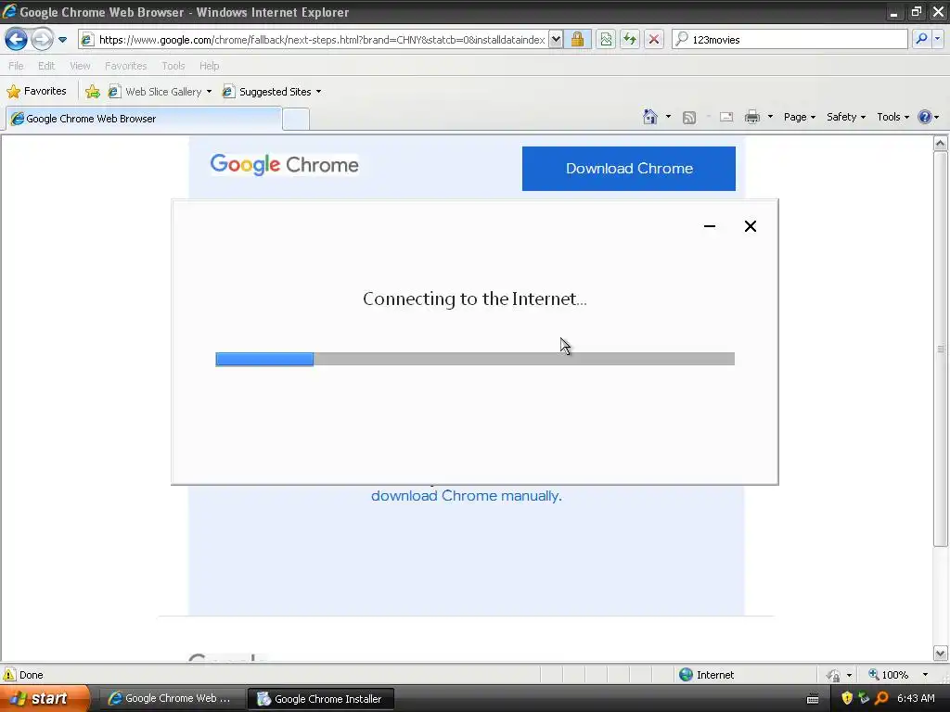Expand the Home button dropdown arrow
The width and height of the screenshot is (950, 712).
(x=668, y=117)
